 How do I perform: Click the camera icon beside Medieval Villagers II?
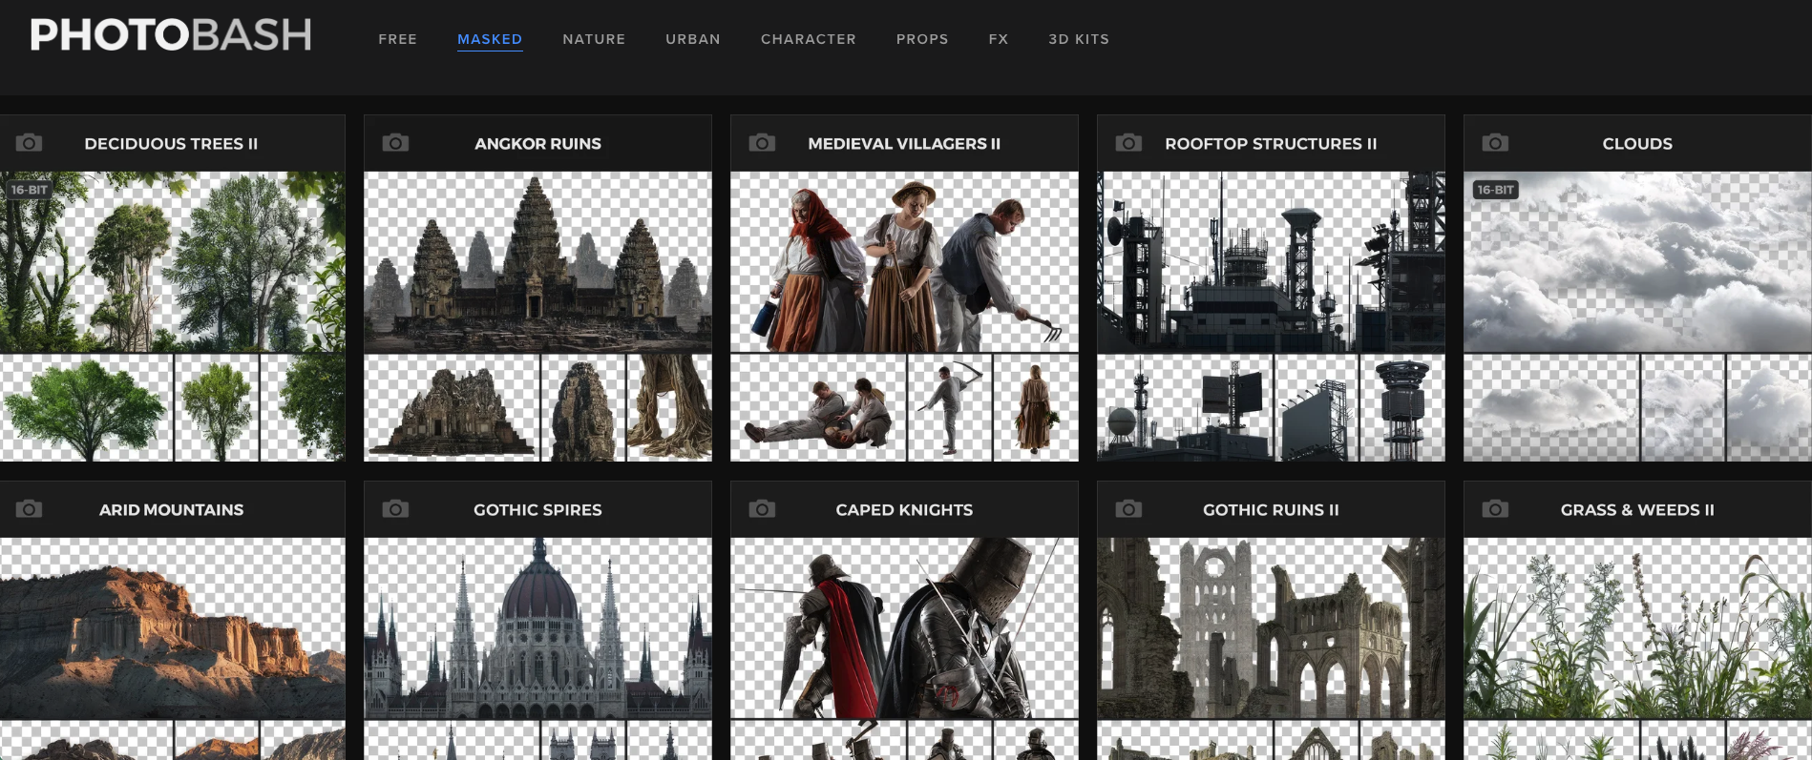(762, 143)
